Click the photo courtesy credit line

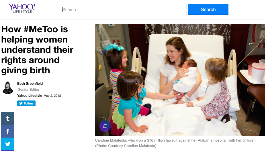click(x=126, y=146)
